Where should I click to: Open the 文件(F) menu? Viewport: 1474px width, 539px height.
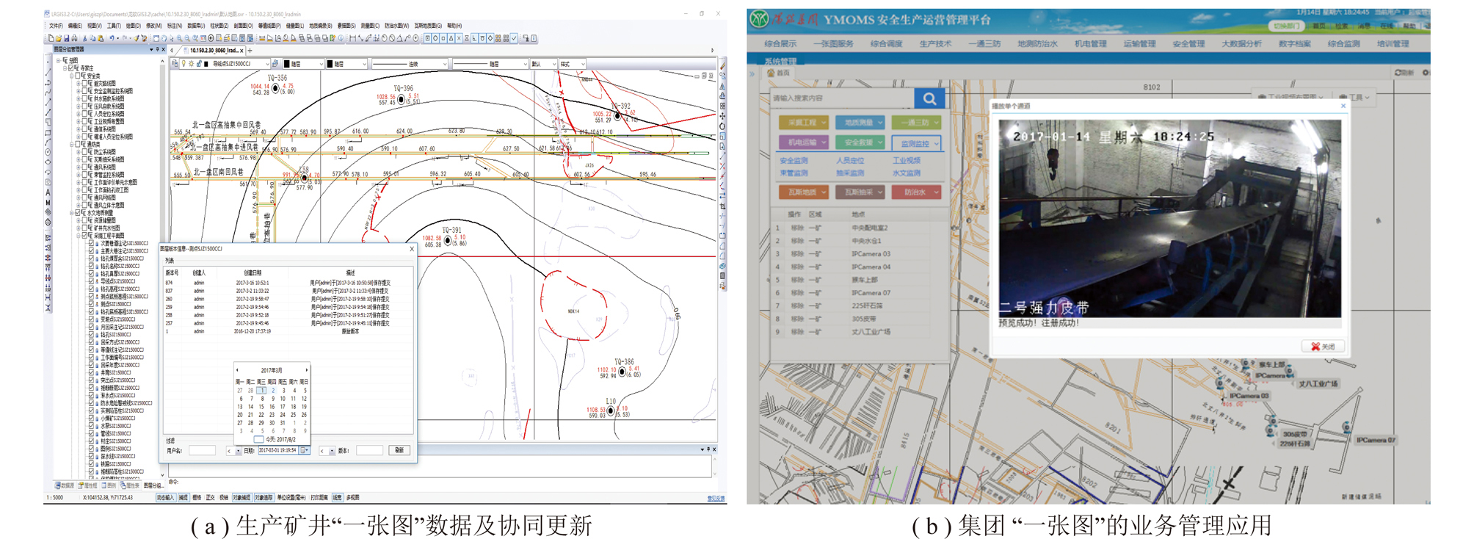point(56,26)
